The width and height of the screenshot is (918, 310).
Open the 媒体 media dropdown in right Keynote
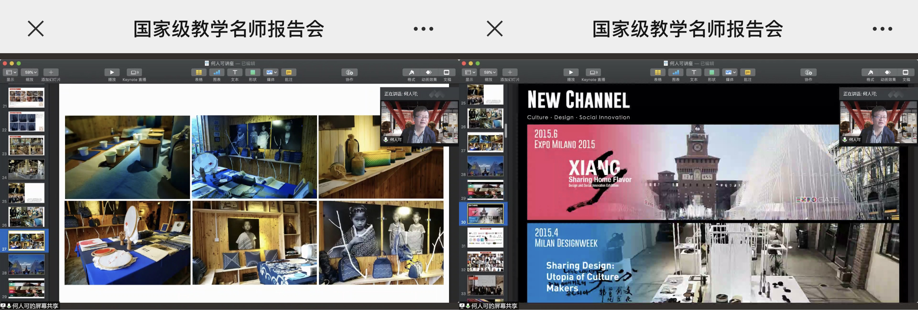point(730,72)
